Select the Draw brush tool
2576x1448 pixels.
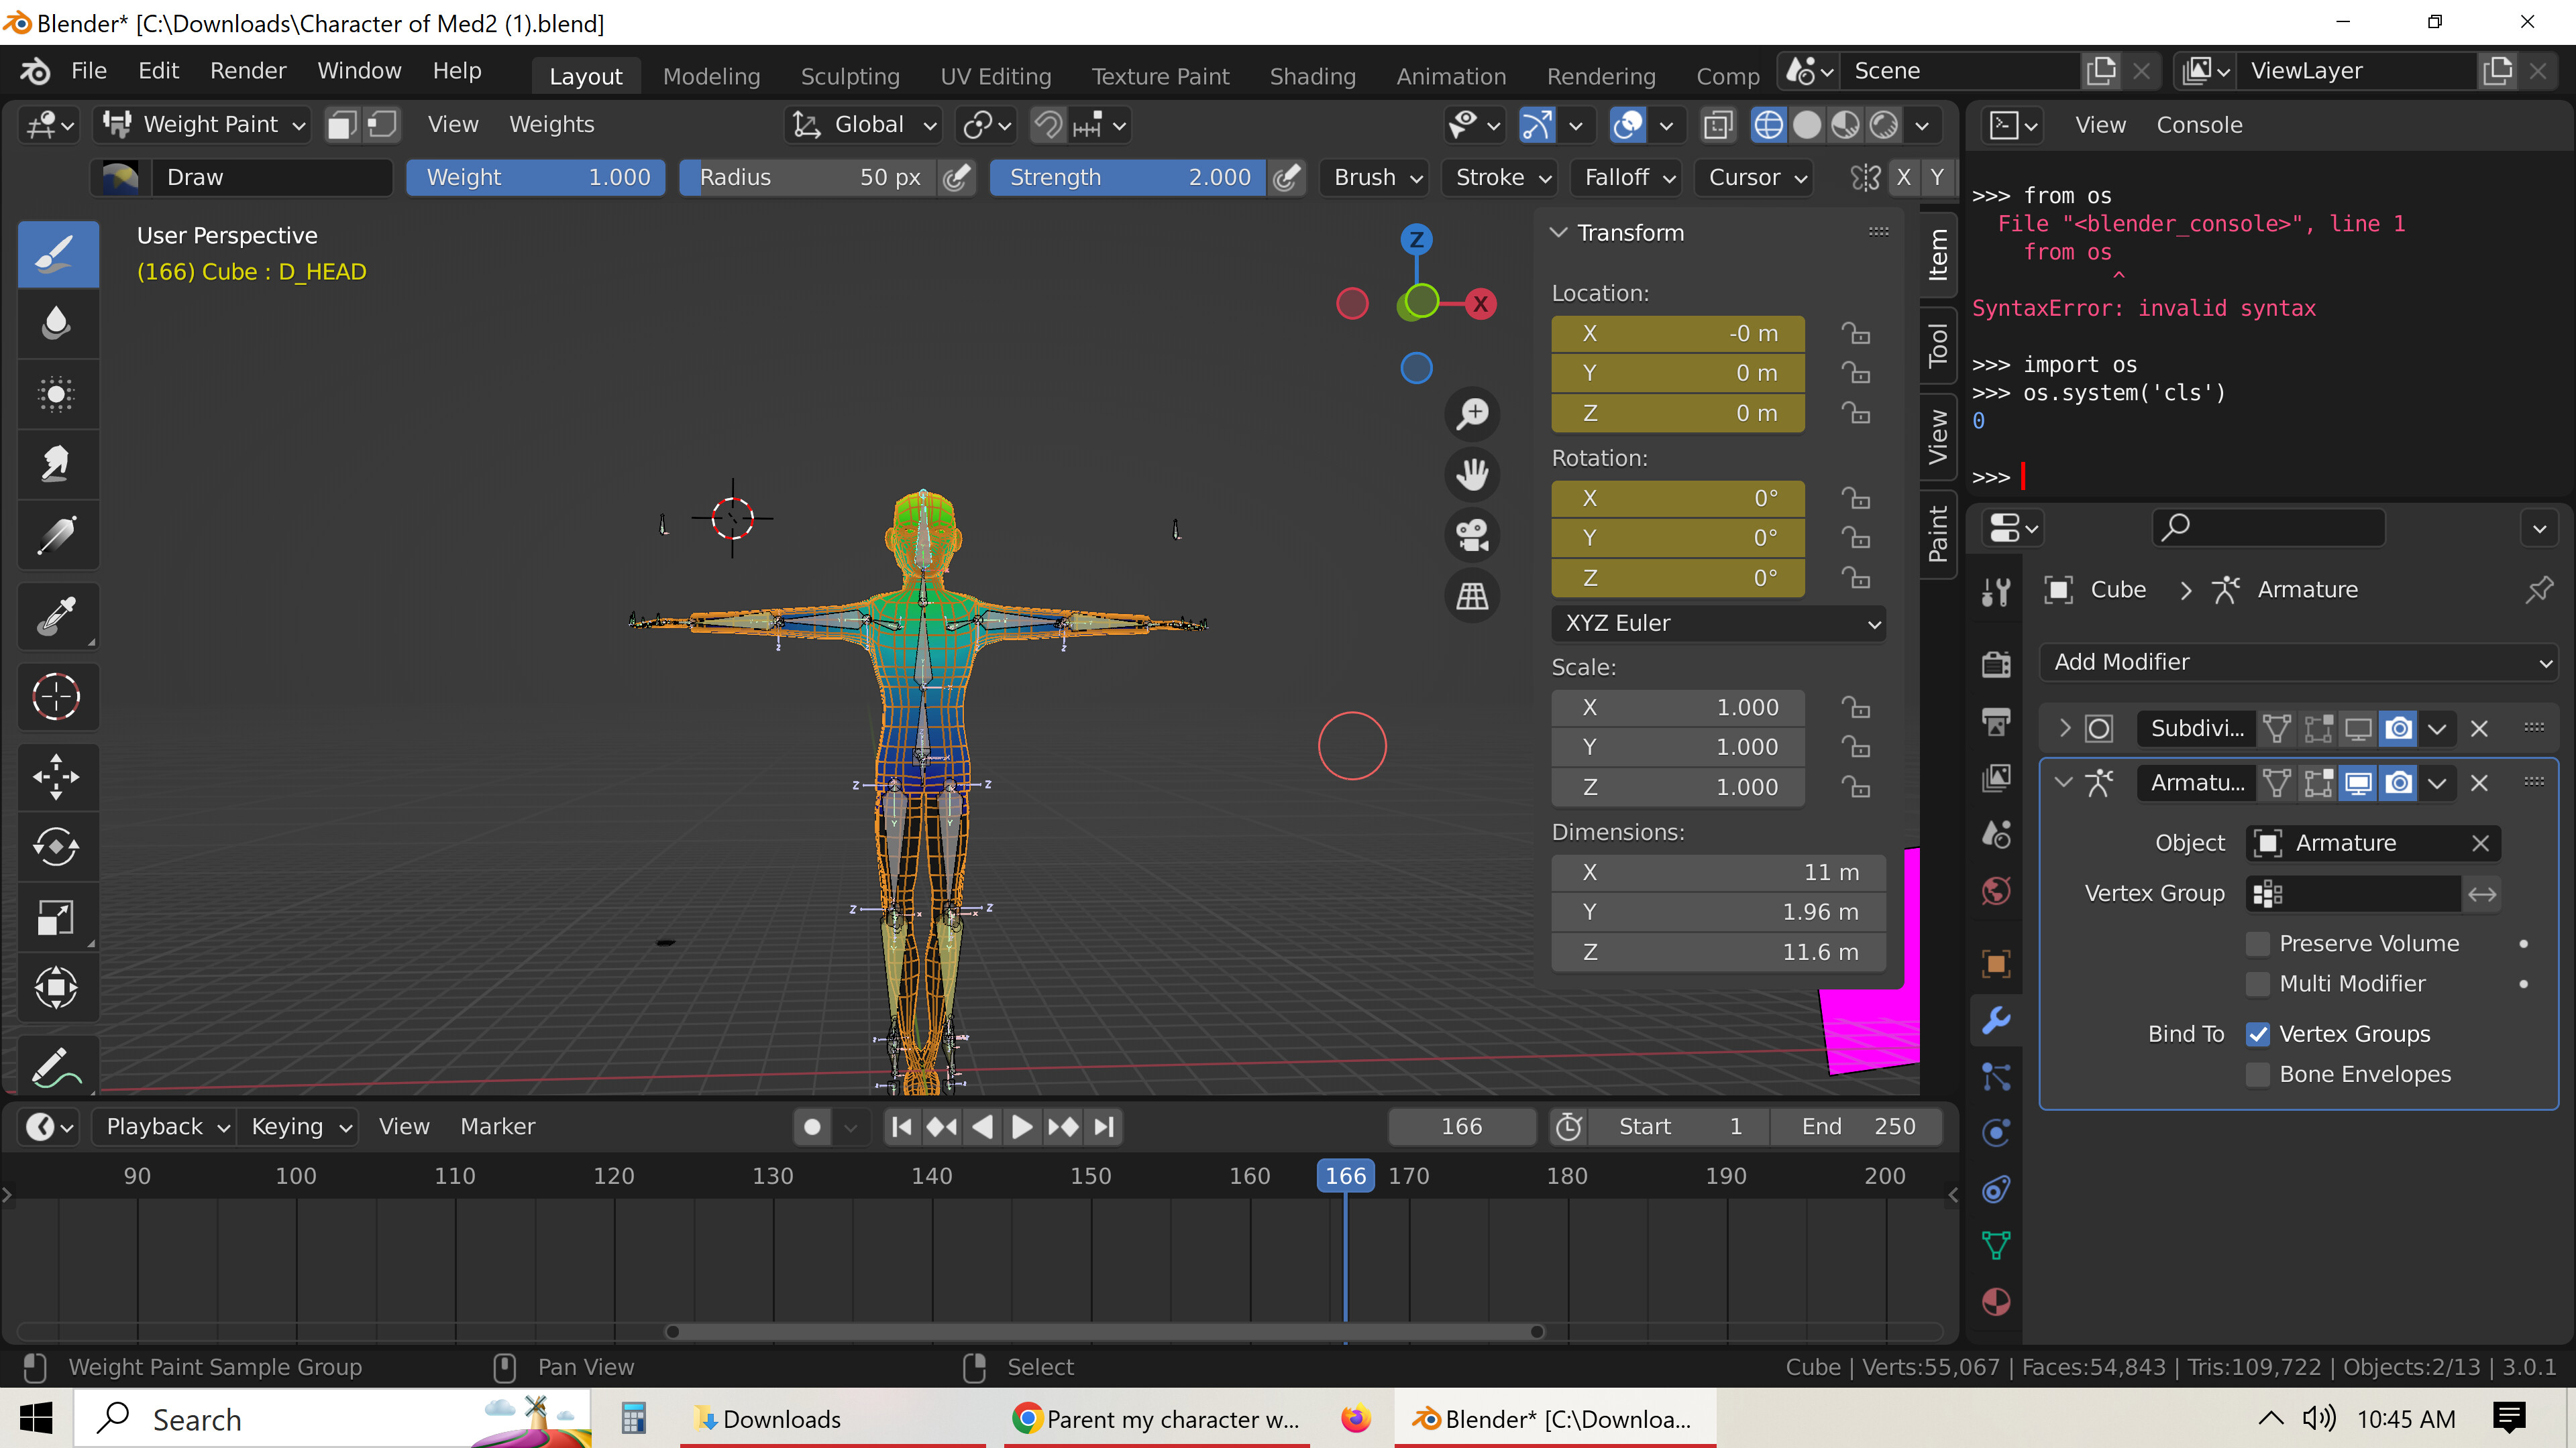tap(57, 255)
